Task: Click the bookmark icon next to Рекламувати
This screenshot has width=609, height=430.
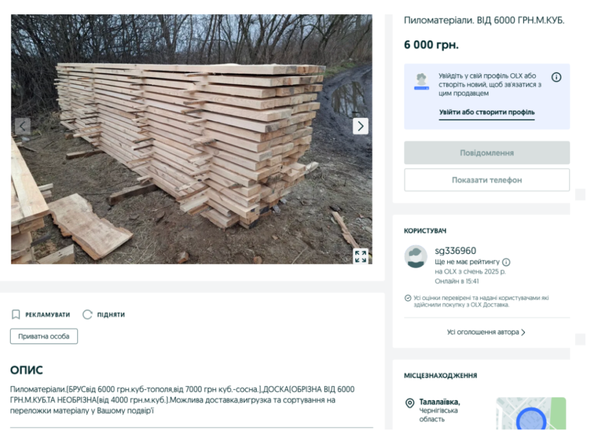Action: pyautogui.click(x=15, y=314)
